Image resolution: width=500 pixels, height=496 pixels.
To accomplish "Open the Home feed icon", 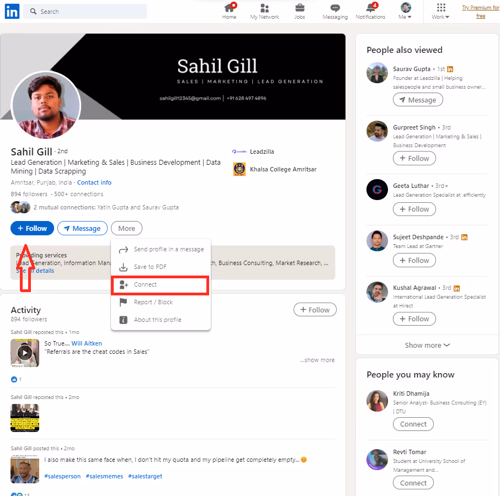I will click(229, 12).
